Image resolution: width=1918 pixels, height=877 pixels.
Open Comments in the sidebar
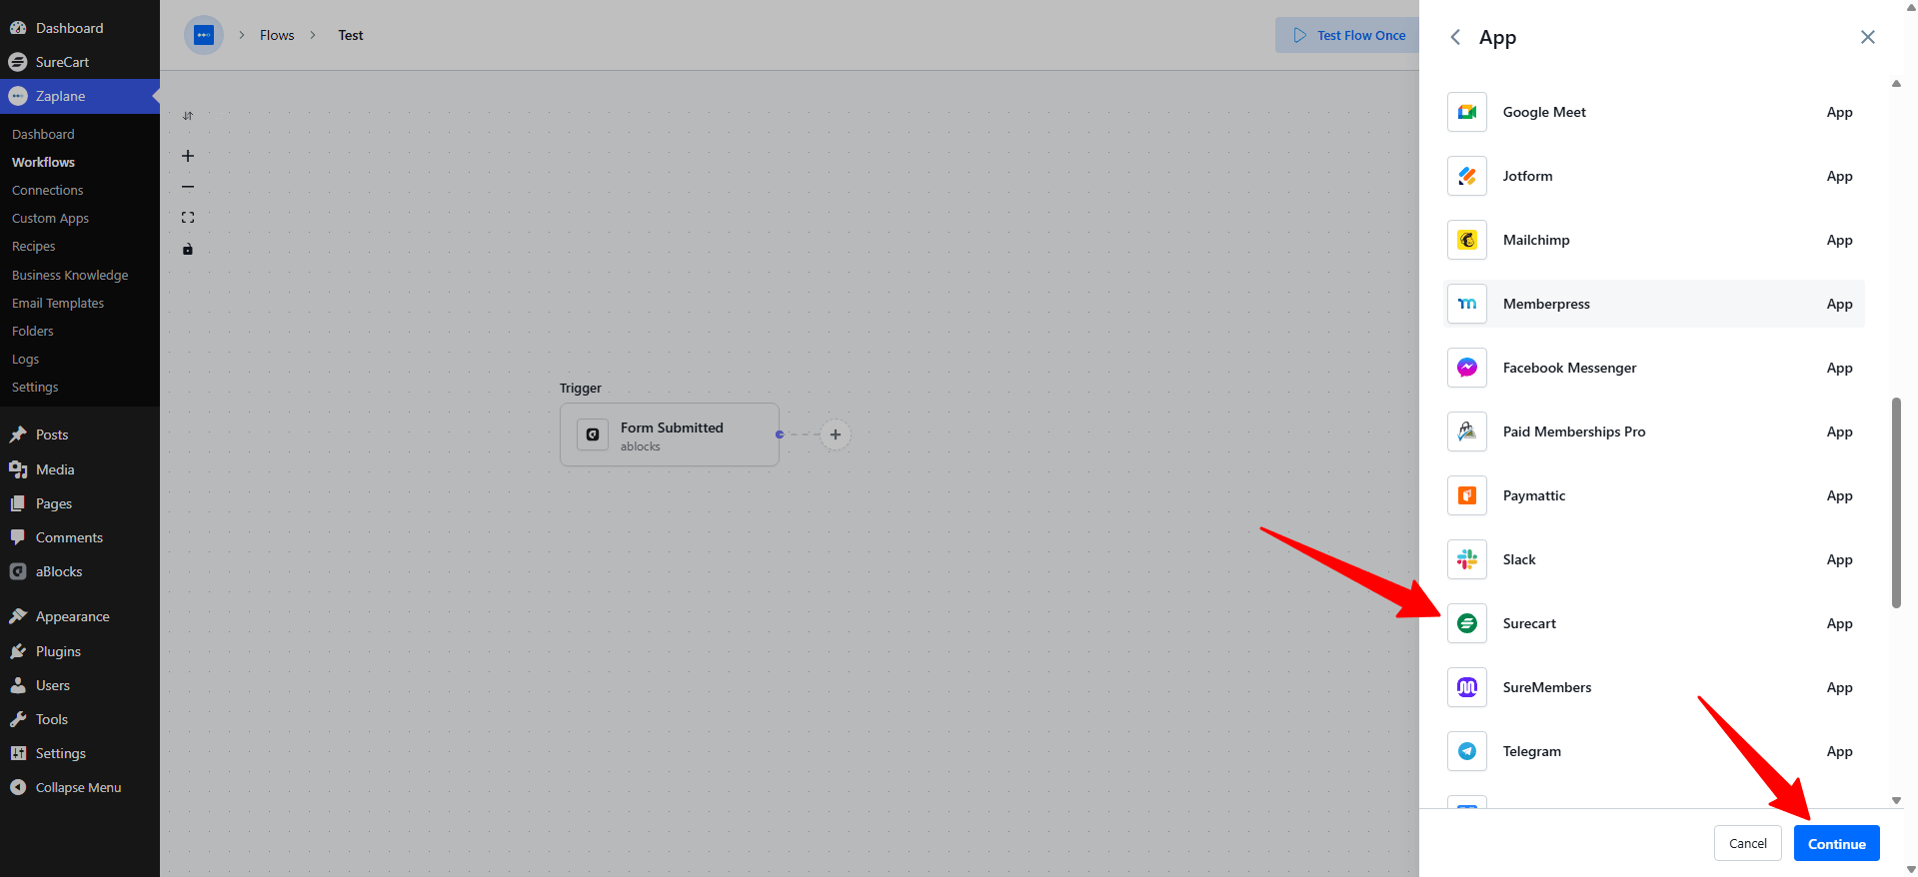coord(80,537)
